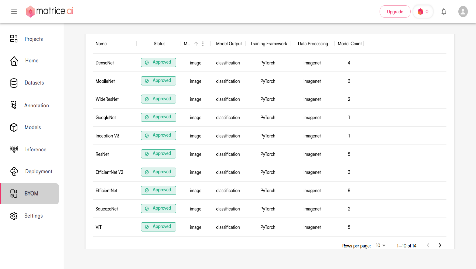This screenshot has width=476, height=269.
Task: Go to next page of table
Action: [x=440, y=245]
